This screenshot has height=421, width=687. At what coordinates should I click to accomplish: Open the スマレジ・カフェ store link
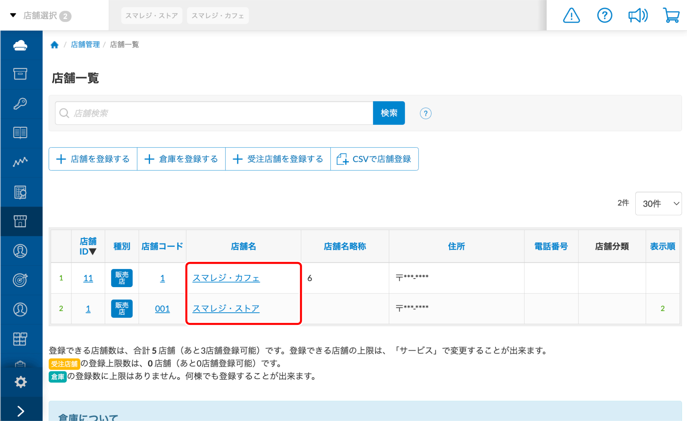pyautogui.click(x=226, y=278)
